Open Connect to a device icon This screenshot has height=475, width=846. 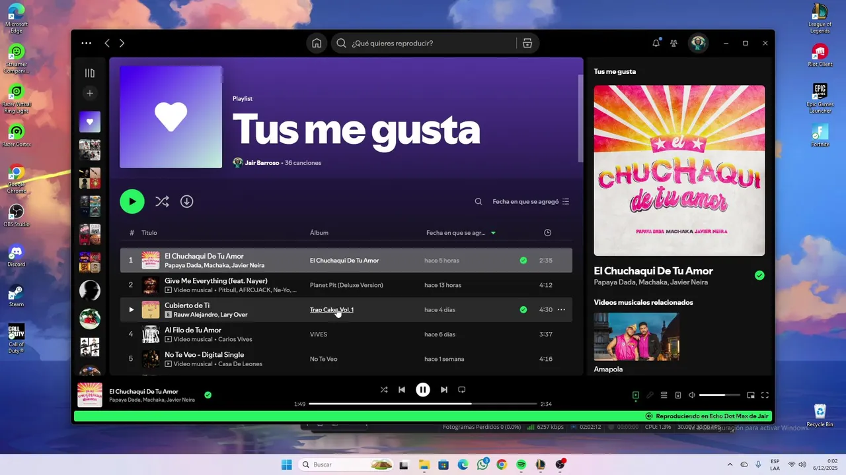pos(678,395)
